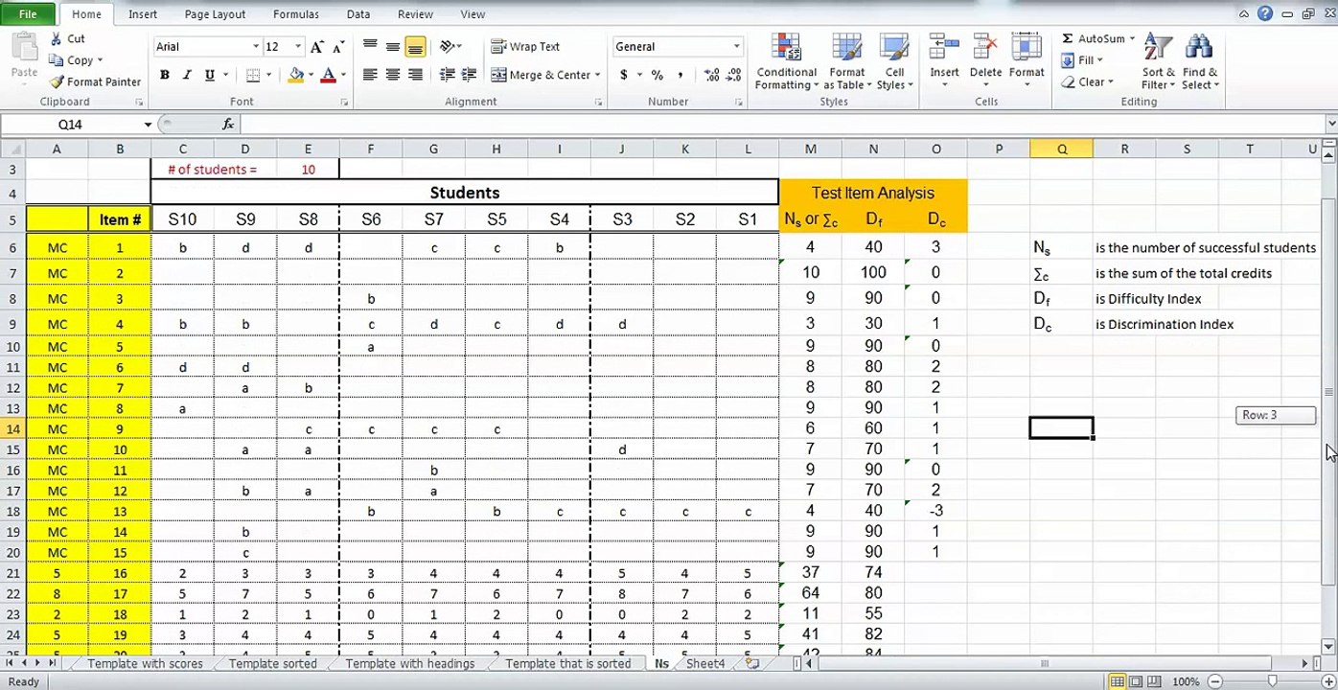Switch to the Insert ribbon tab
1338x690 pixels.
(143, 14)
